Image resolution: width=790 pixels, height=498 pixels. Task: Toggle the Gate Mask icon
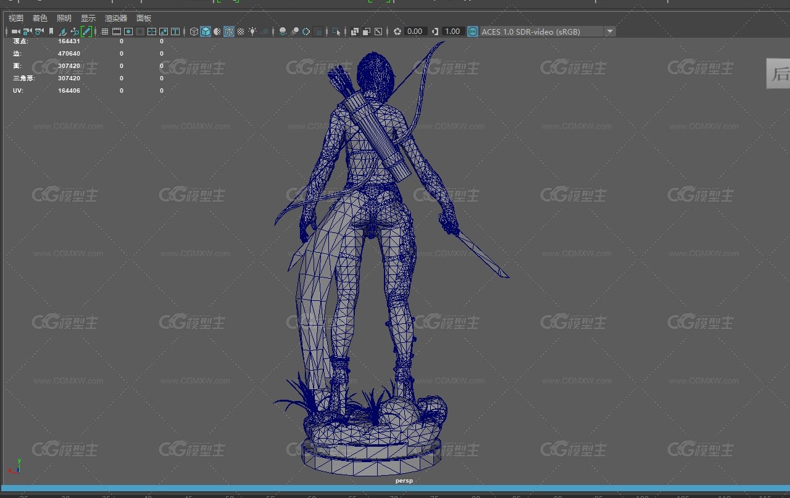[x=140, y=32]
